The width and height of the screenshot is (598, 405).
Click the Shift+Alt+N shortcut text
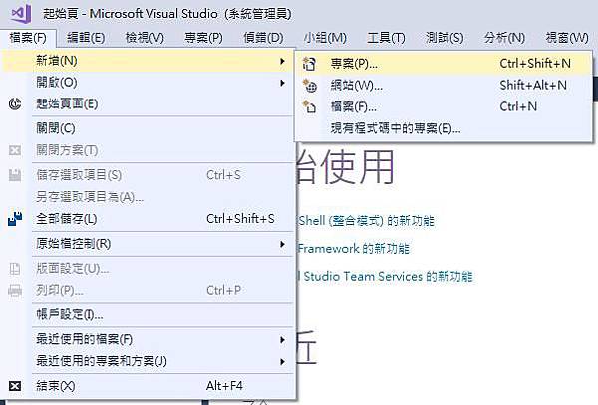tap(533, 86)
